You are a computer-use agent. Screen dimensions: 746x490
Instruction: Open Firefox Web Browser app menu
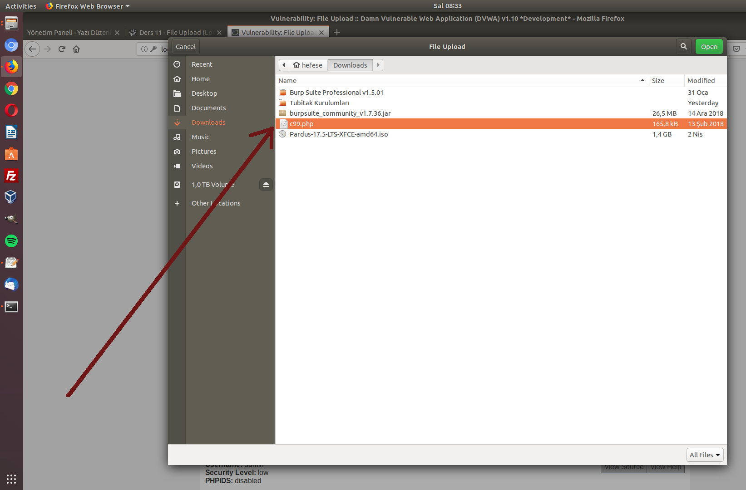pos(88,6)
